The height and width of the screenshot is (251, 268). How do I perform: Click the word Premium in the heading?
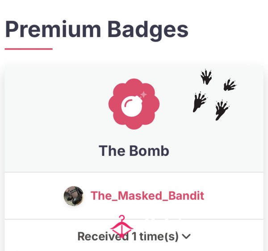pyautogui.click(x=53, y=29)
